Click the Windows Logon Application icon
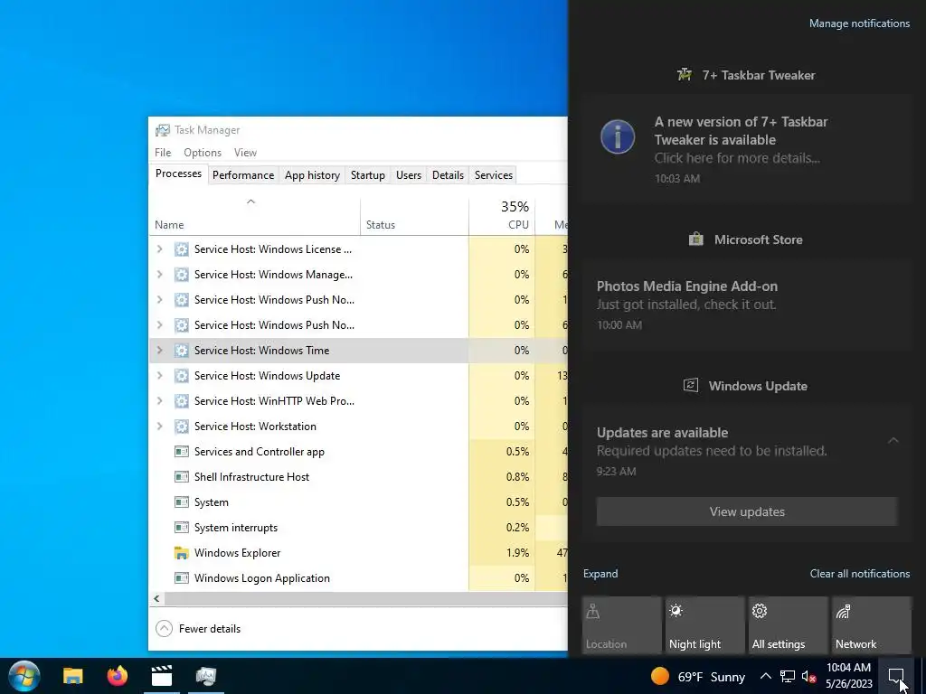 (181, 578)
